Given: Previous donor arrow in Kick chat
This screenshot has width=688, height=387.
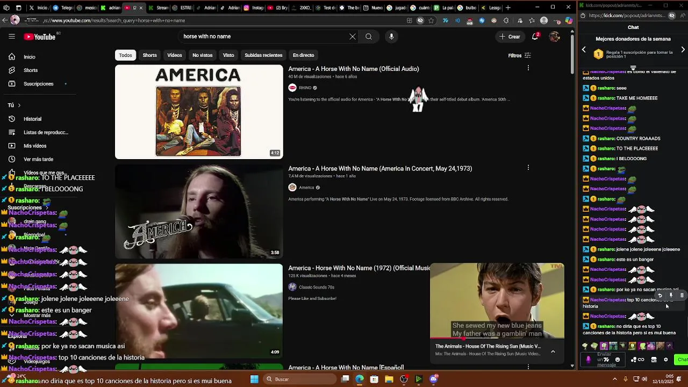Looking at the screenshot, I should (584, 50).
